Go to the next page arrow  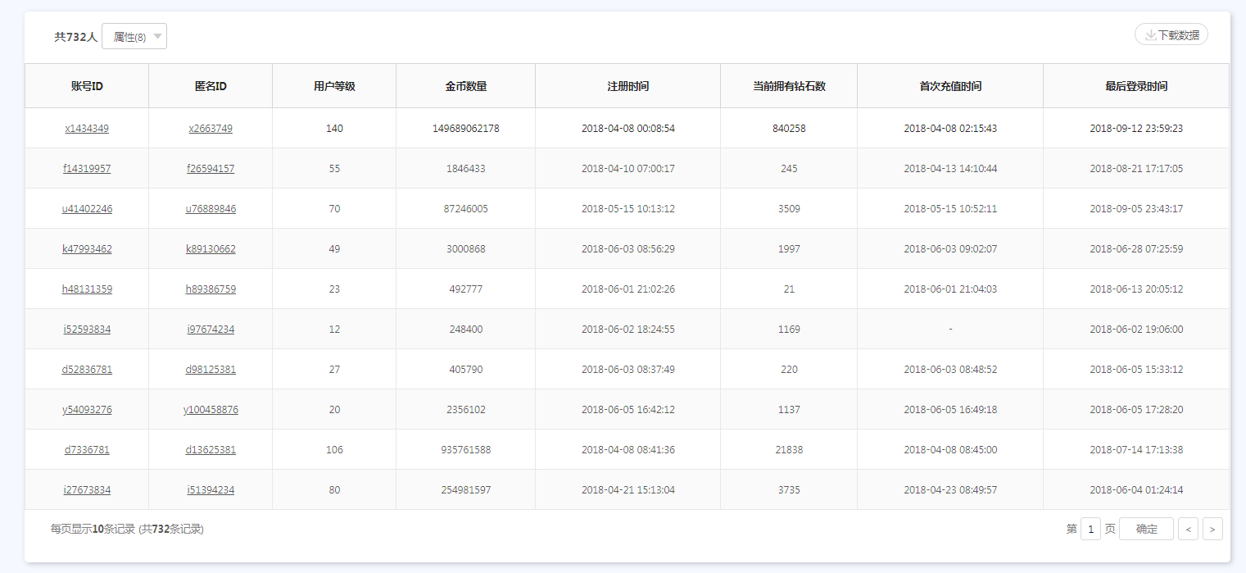pos(1212,530)
